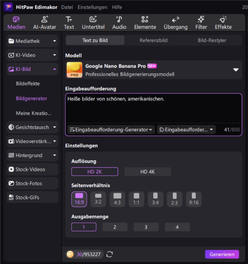
Task: Switch to the Referenzbild tab
Action: click(154, 40)
